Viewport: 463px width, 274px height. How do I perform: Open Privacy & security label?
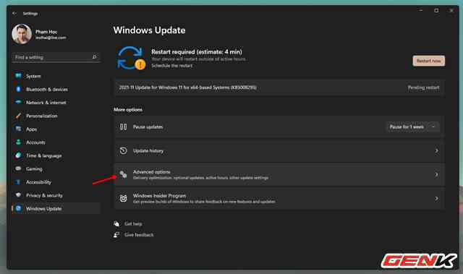click(x=44, y=195)
